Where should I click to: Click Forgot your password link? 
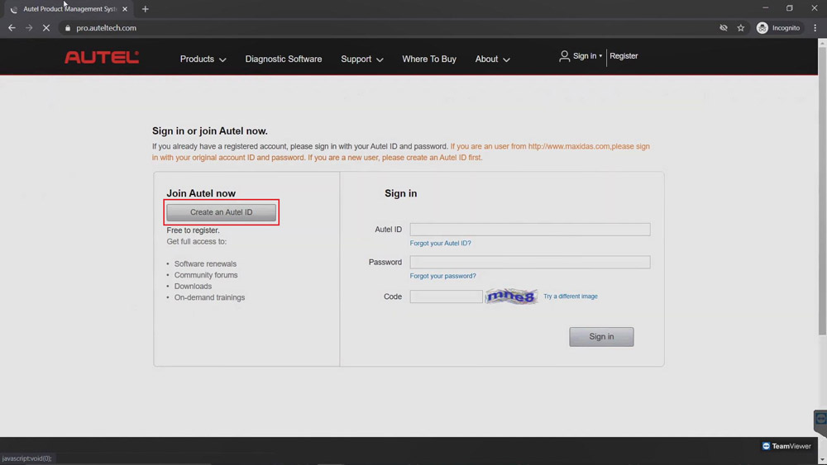coord(442,276)
